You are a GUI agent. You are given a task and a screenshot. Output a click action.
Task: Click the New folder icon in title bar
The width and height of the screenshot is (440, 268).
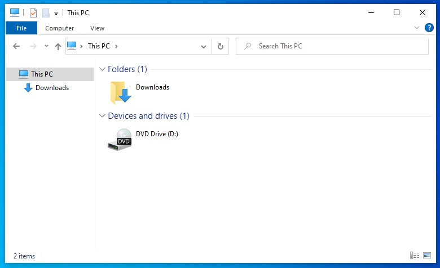[46, 12]
